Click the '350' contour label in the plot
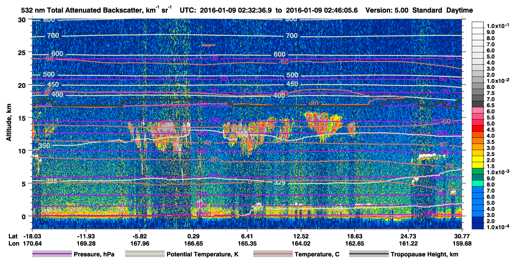 44,146
